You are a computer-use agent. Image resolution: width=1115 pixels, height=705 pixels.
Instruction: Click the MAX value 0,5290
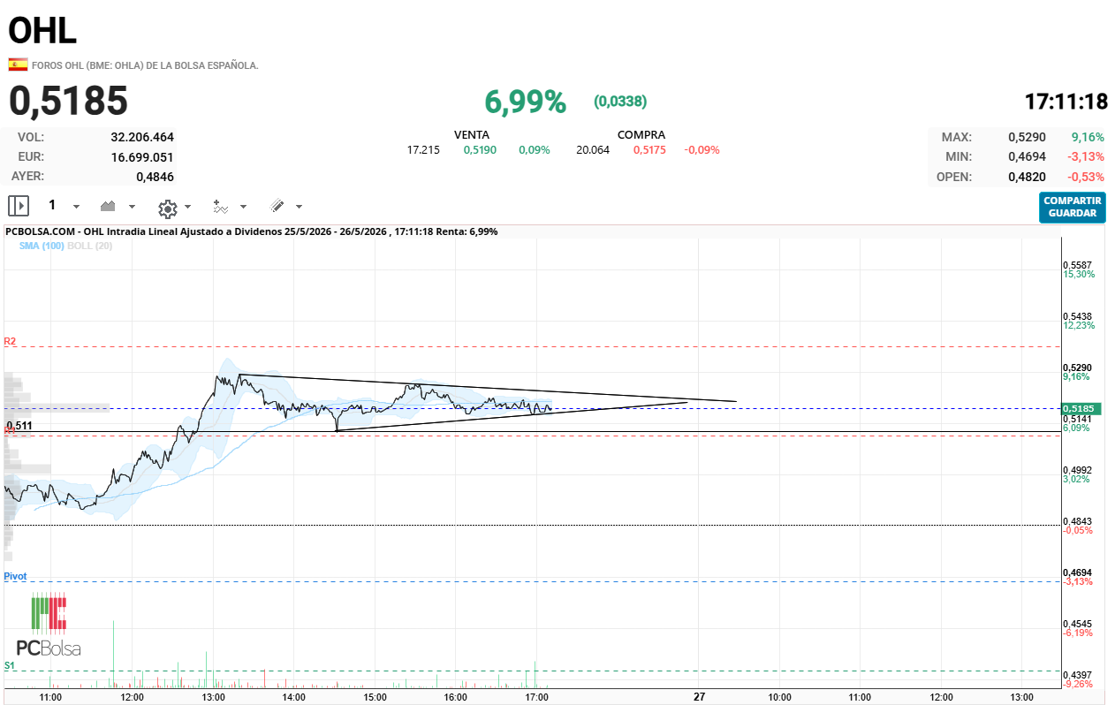coord(1027,137)
